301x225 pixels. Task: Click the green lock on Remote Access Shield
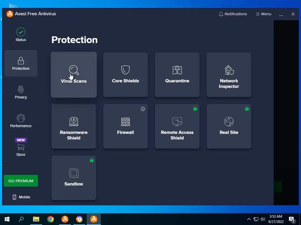(195, 108)
